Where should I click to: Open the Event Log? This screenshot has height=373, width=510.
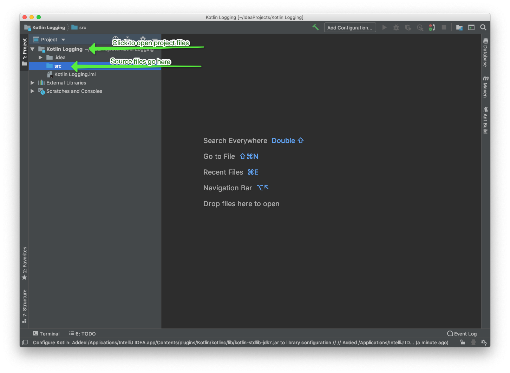tap(462, 334)
